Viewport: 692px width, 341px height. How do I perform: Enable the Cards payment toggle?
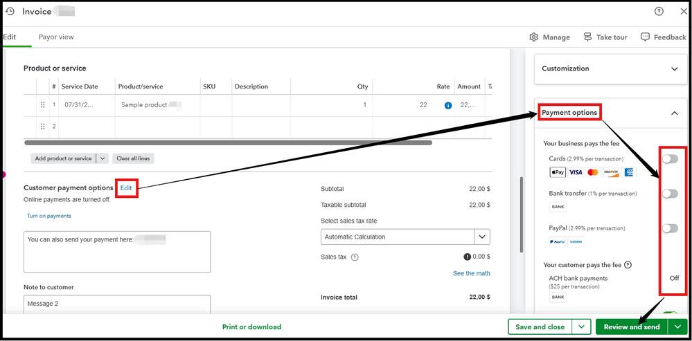tap(670, 159)
